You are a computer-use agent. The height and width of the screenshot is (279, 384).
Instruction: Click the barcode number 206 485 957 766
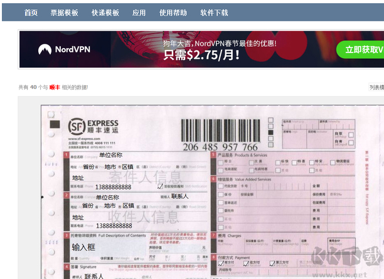coord(220,147)
